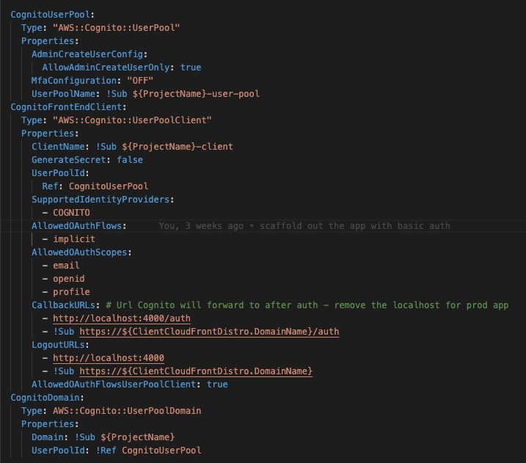Click the UserPoolName key
The image size is (526, 463).
pyautogui.click(x=63, y=94)
